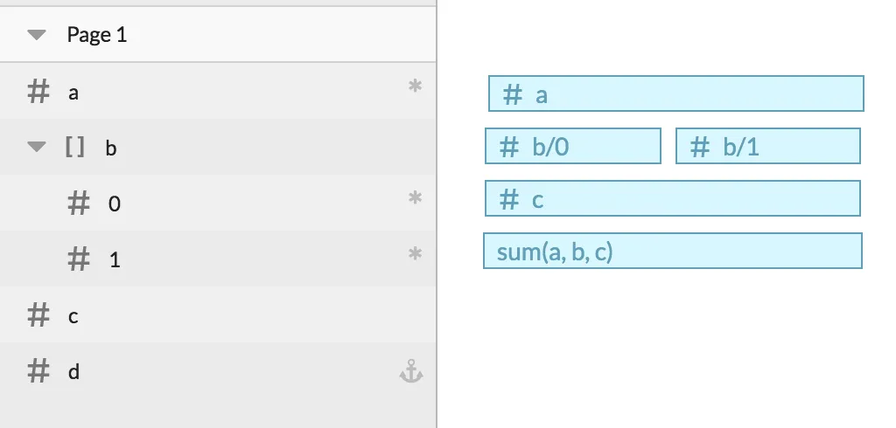
Task: Click the asterisk marker on row a
Action: [416, 86]
